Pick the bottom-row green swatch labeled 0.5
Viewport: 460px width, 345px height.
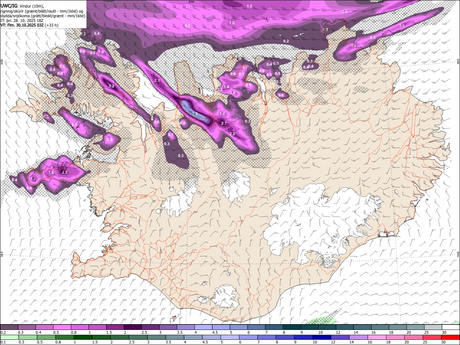[x=46, y=337]
